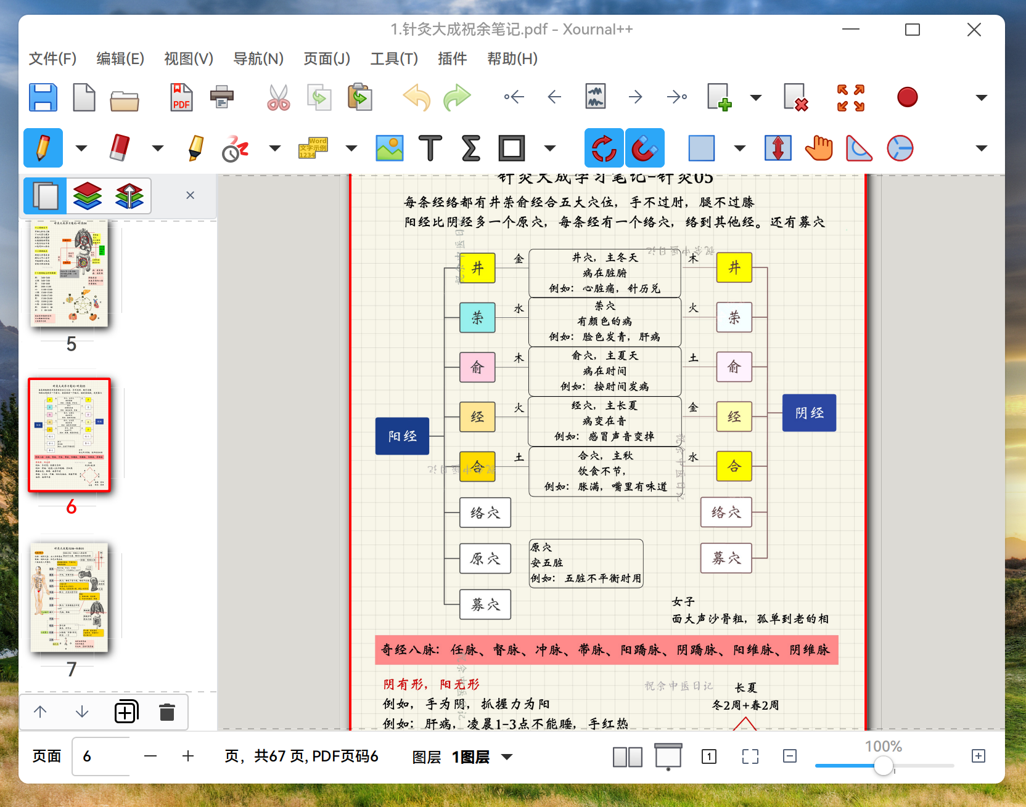
Task: Open the 工具(T) menu
Action: (x=393, y=59)
